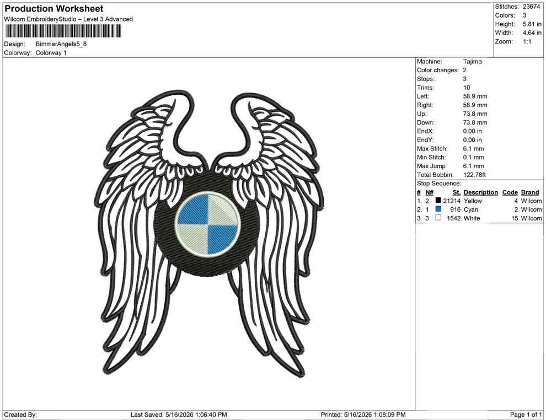Click the 'Page 1 of 1' footer text

[x=526, y=414]
